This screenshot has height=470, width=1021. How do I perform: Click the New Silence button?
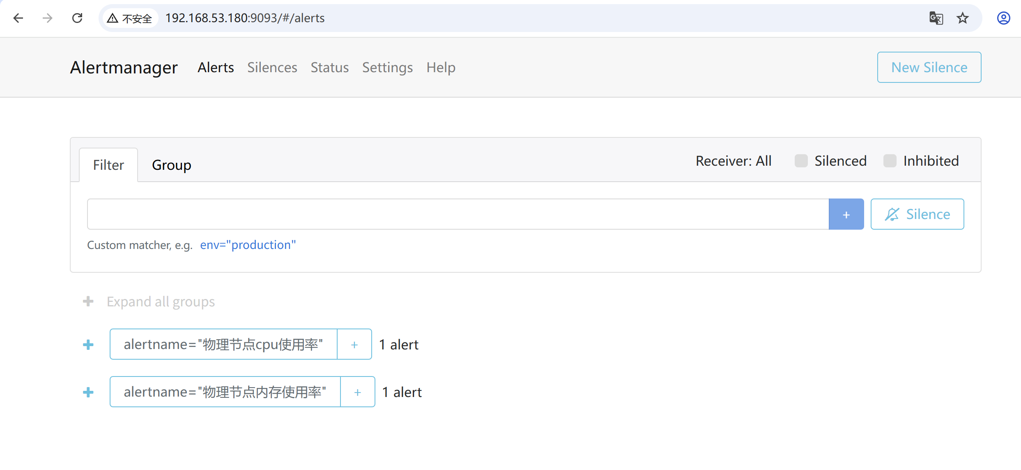929,67
